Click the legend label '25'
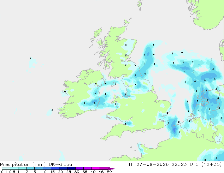 69,172
